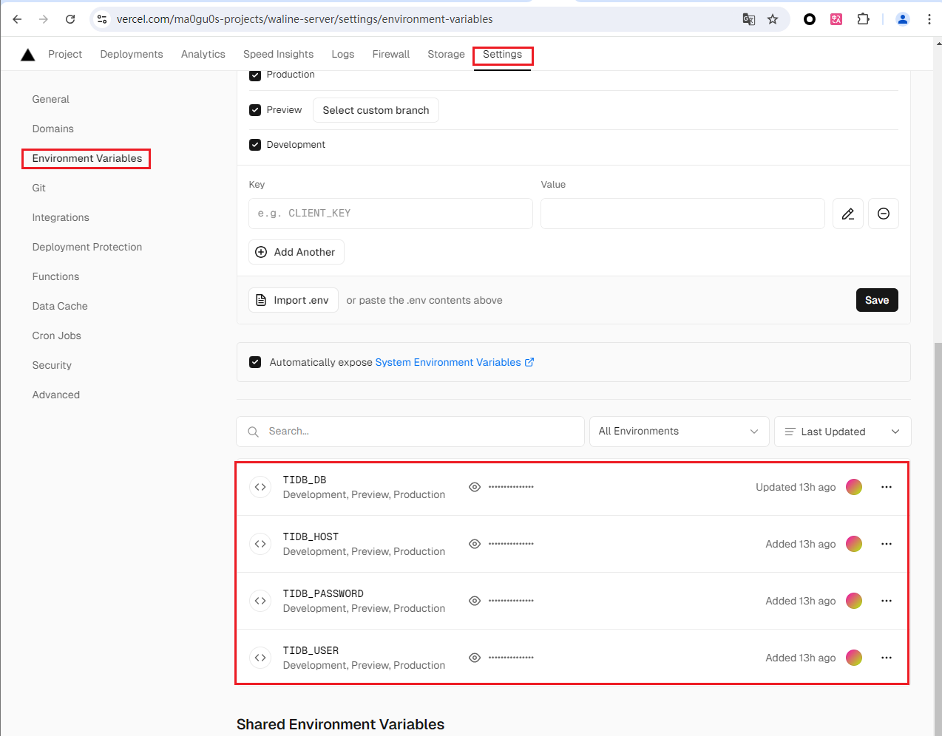Open General in the settings sidebar
942x736 pixels.
(50, 99)
